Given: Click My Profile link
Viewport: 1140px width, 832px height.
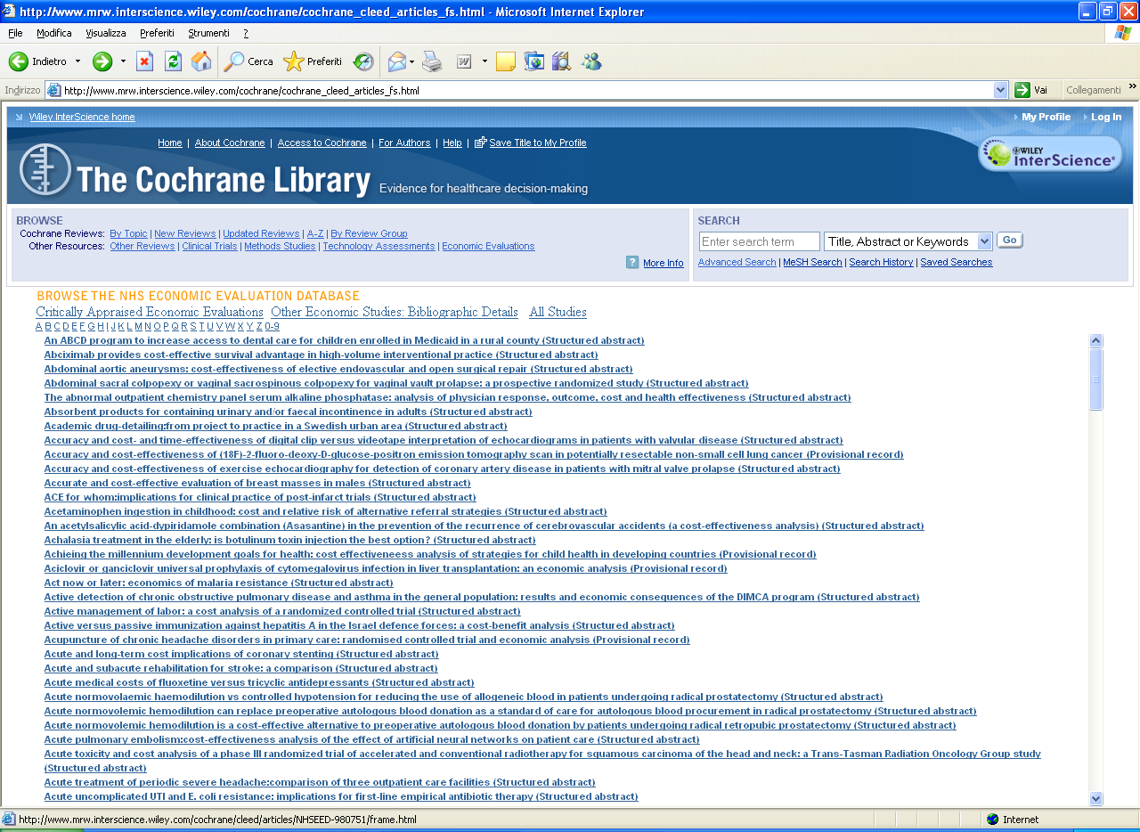Looking at the screenshot, I should click(x=1046, y=117).
